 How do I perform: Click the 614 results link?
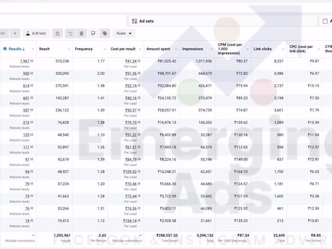point(26,86)
